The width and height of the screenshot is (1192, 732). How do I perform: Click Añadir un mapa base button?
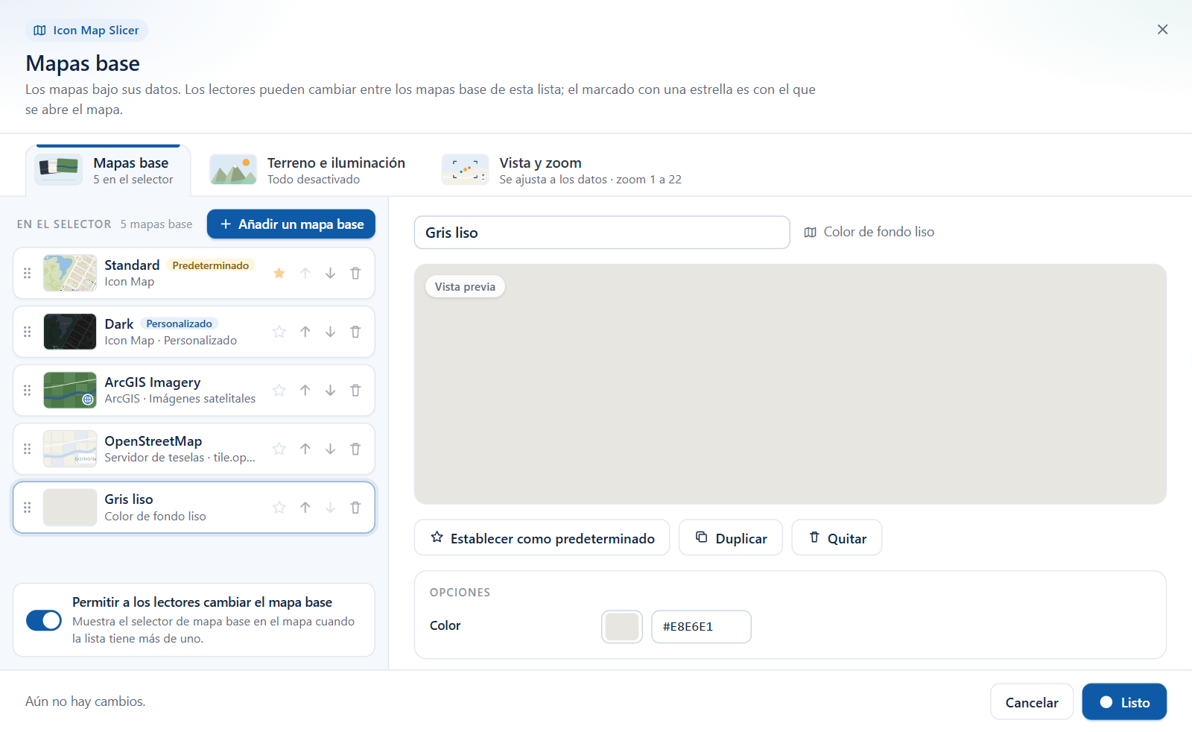pyautogui.click(x=291, y=224)
